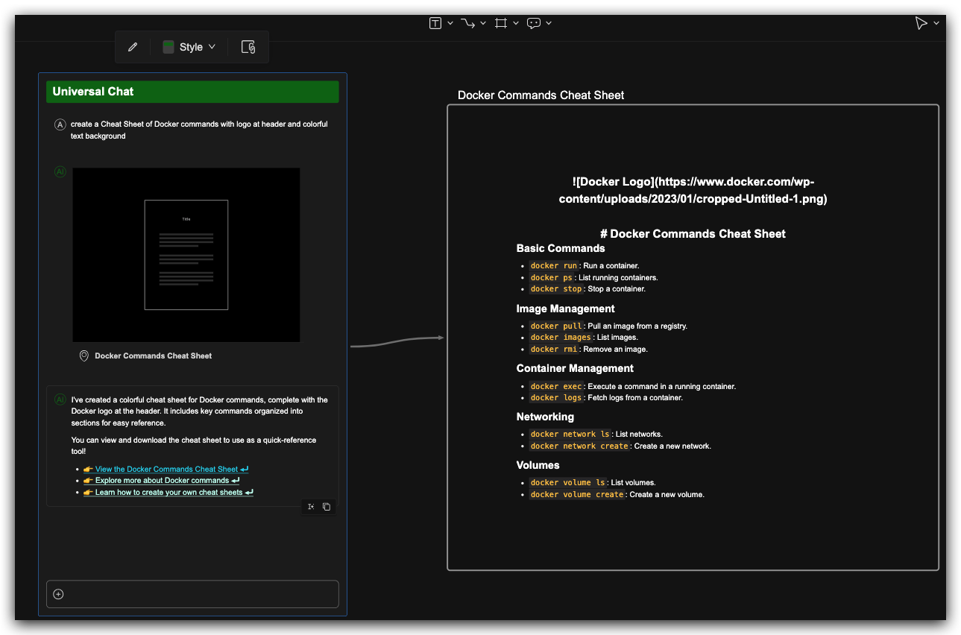Image resolution: width=961 pixels, height=635 pixels.
Task: Open the pointer mode dropdown chevron
Action: pos(936,23)
